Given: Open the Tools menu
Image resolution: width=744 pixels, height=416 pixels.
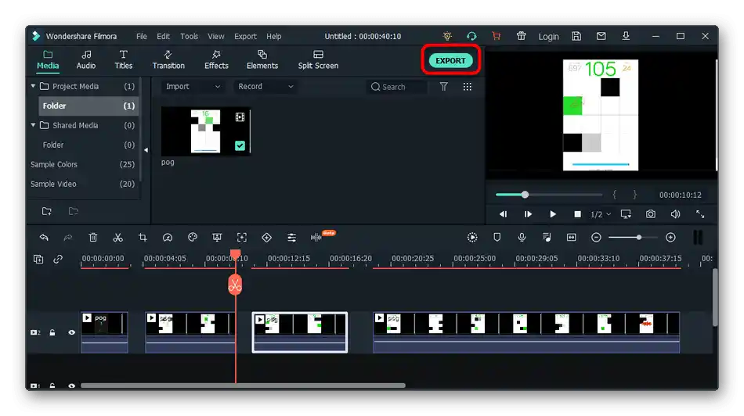Looking at the screenshot, I should 189,37.
